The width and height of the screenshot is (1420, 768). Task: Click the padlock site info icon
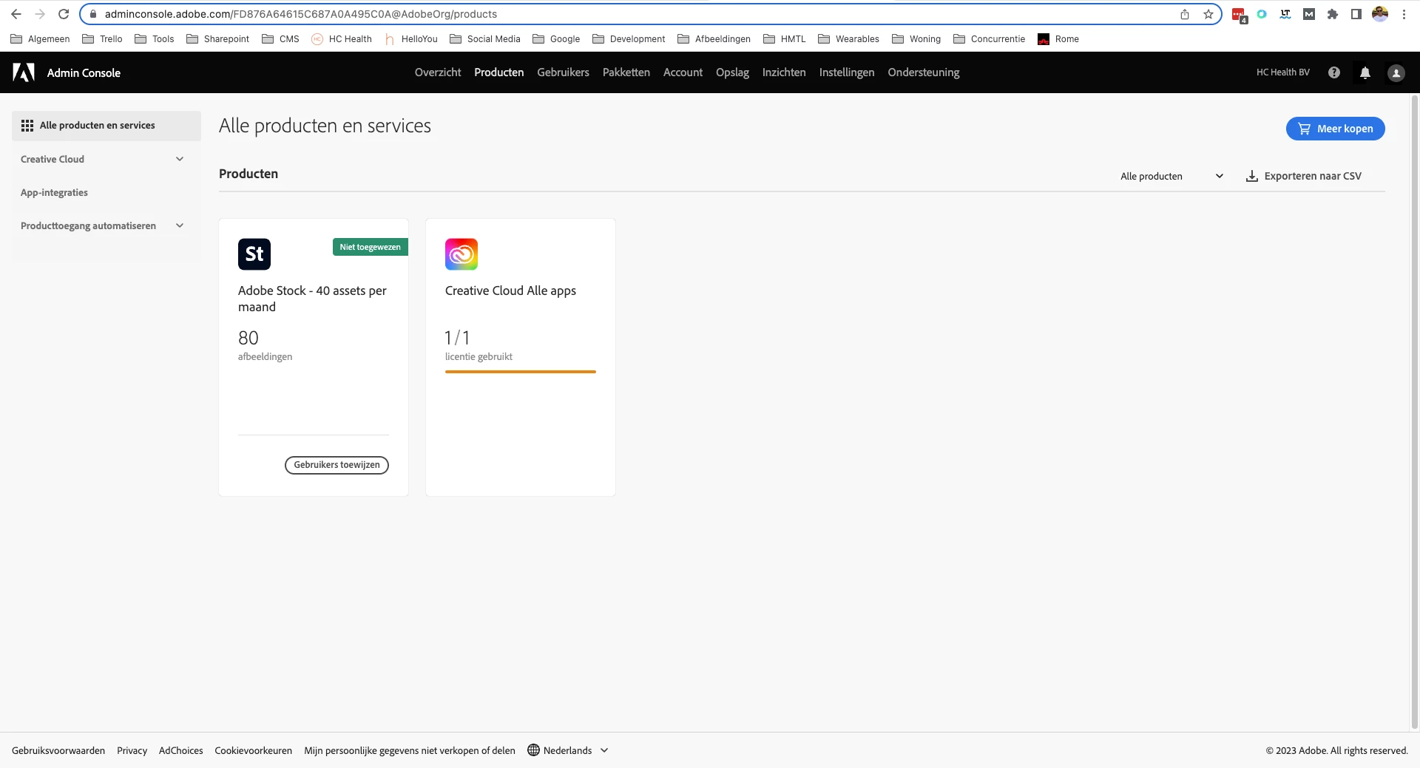(x=93, y=14)
